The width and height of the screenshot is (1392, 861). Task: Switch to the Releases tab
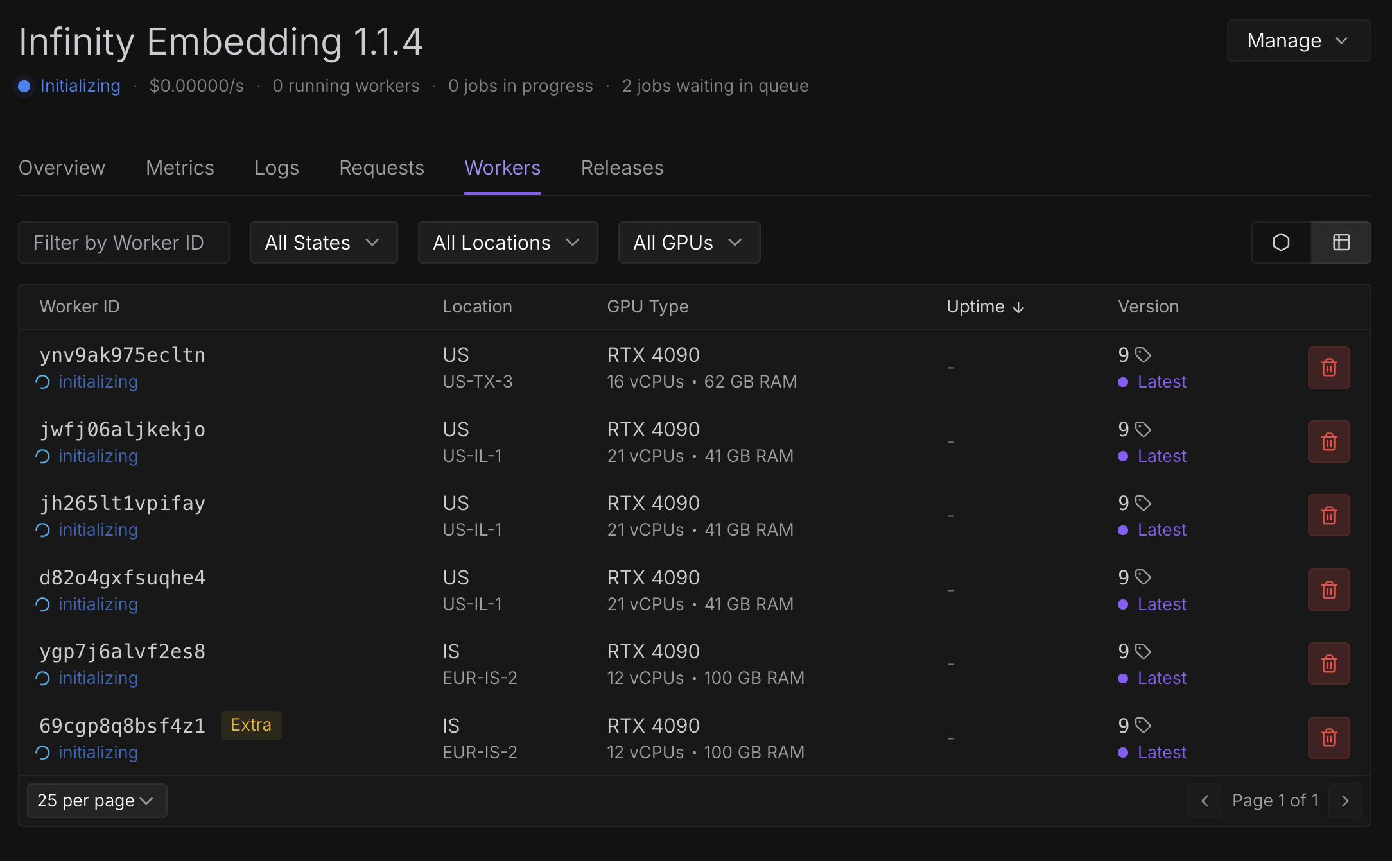click(x=622, y=168)
